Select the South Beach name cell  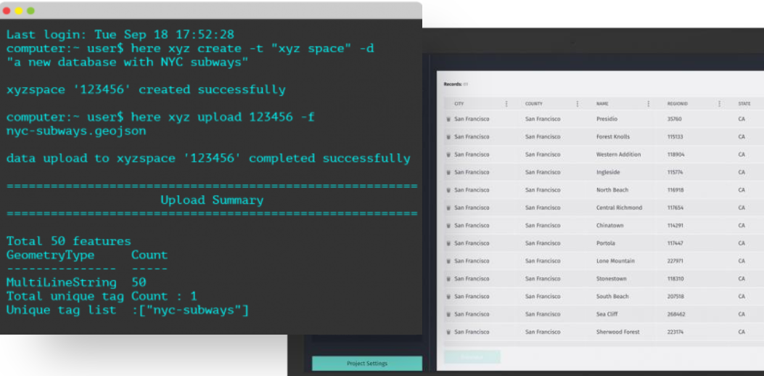click(612, 296)
